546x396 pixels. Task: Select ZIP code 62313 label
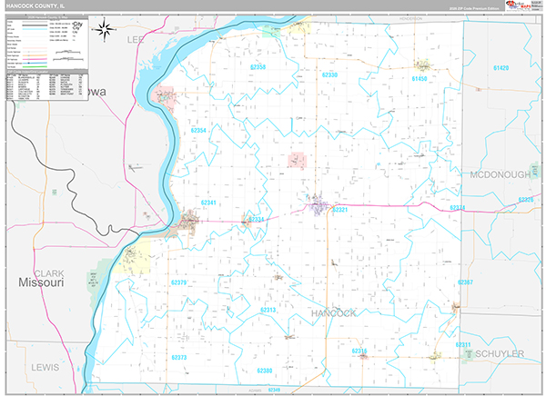coord(268,310)
